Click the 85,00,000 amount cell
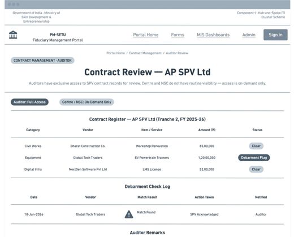 tap(207, 146)
